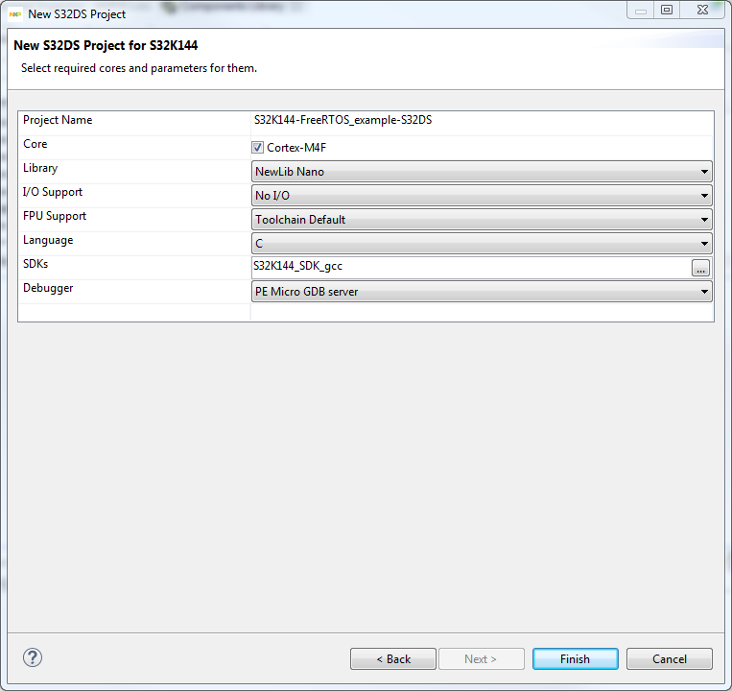Click the Cortex-M4F label text

coord(296,148)
